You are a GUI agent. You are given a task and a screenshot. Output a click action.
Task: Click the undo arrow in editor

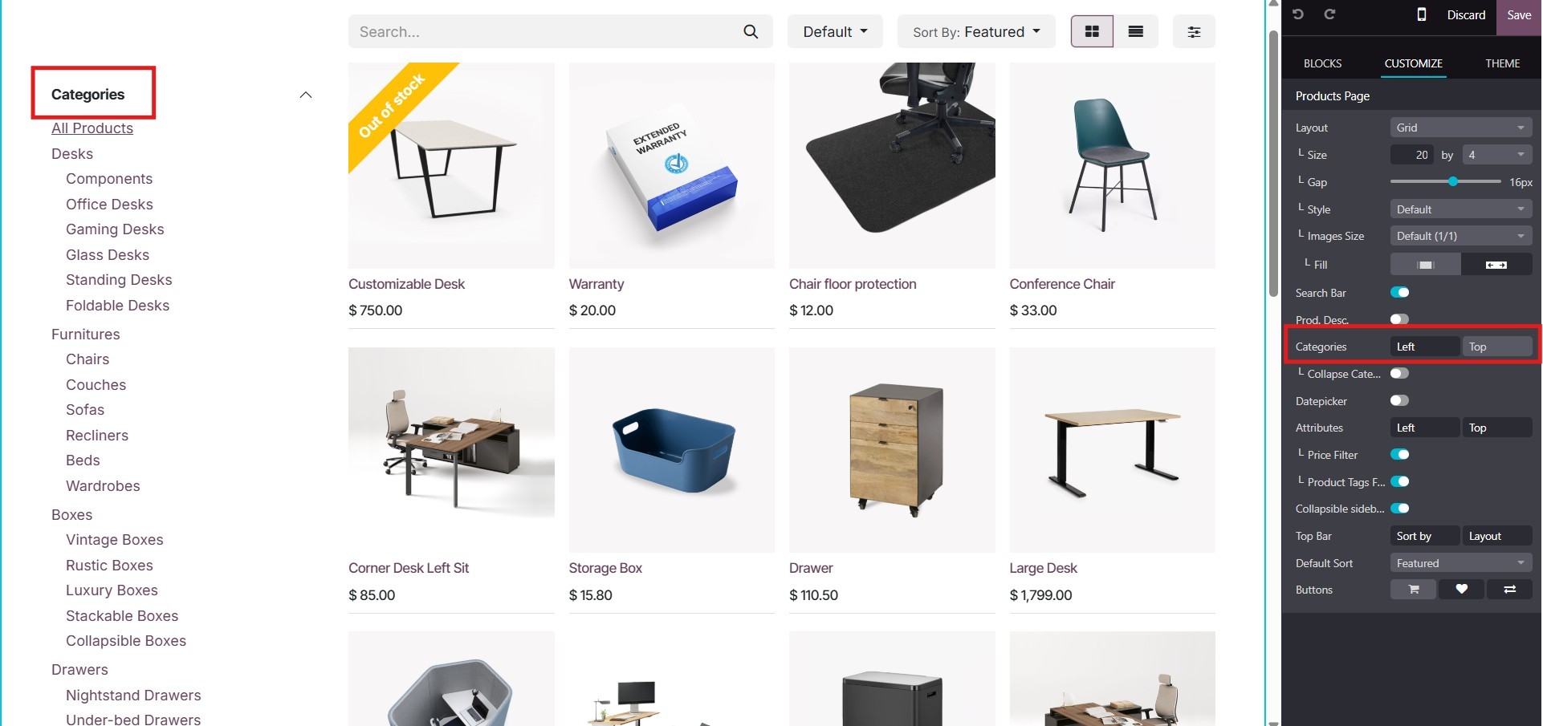click(x=1298, y=14)
